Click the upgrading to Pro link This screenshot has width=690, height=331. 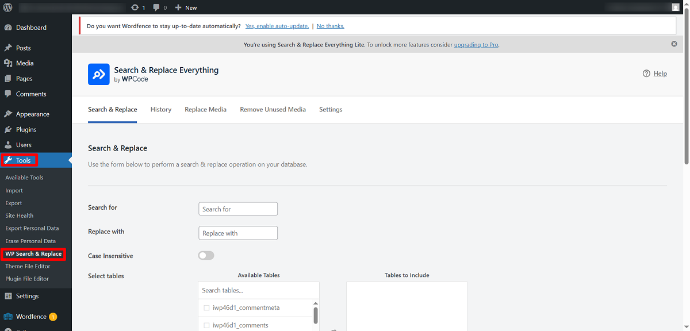click(x=476, y=44)
